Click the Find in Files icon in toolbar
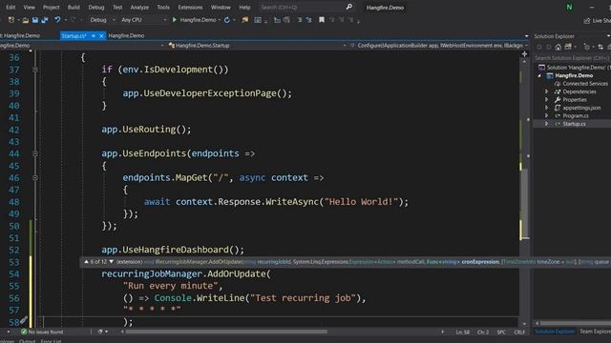Image resolution: width=611 pixels, height=343 pixels. [x=245, y=20]
